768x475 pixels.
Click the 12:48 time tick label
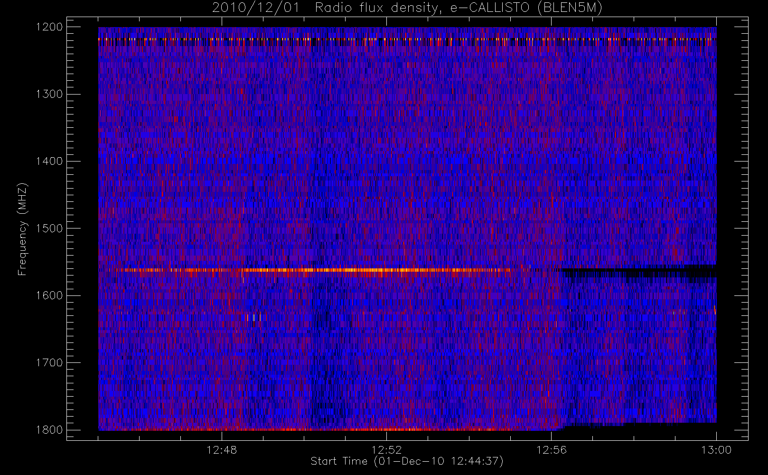click(x=222, y=450)
